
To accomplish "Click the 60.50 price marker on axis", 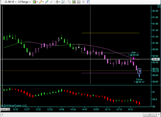I will pos(156,59).
